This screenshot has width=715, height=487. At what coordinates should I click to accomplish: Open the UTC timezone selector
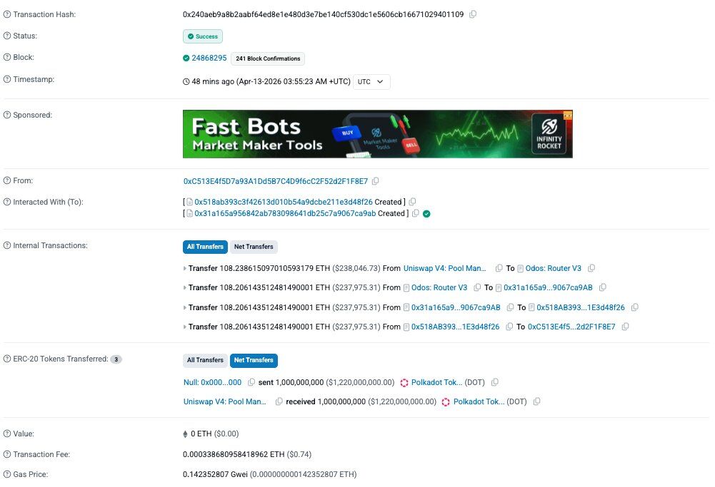tap(371, 81)
